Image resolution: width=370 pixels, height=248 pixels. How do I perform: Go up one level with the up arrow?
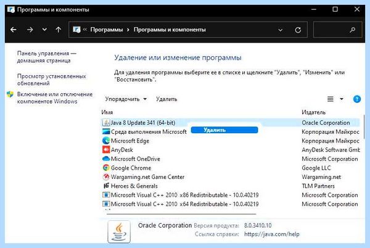(x=59, y=30)
